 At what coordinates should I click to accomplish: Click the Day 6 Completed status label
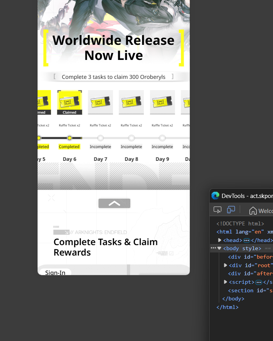point(69,147)
